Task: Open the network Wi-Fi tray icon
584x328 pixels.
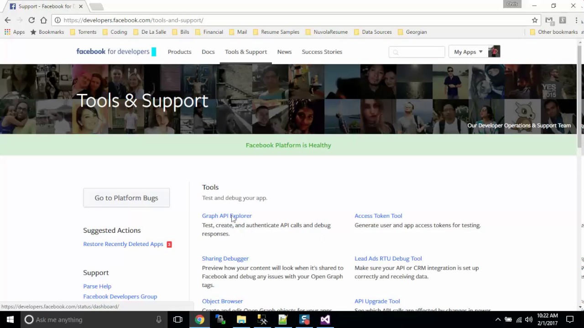Action: (x=519, y=319)
